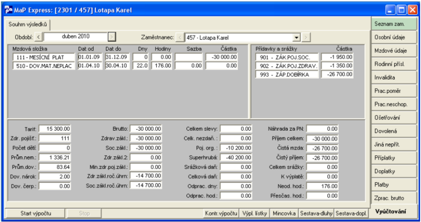This screenshot has height=222, width=421.
Task: Click the Zdr. pojišť. field
Action: [55, 139]
